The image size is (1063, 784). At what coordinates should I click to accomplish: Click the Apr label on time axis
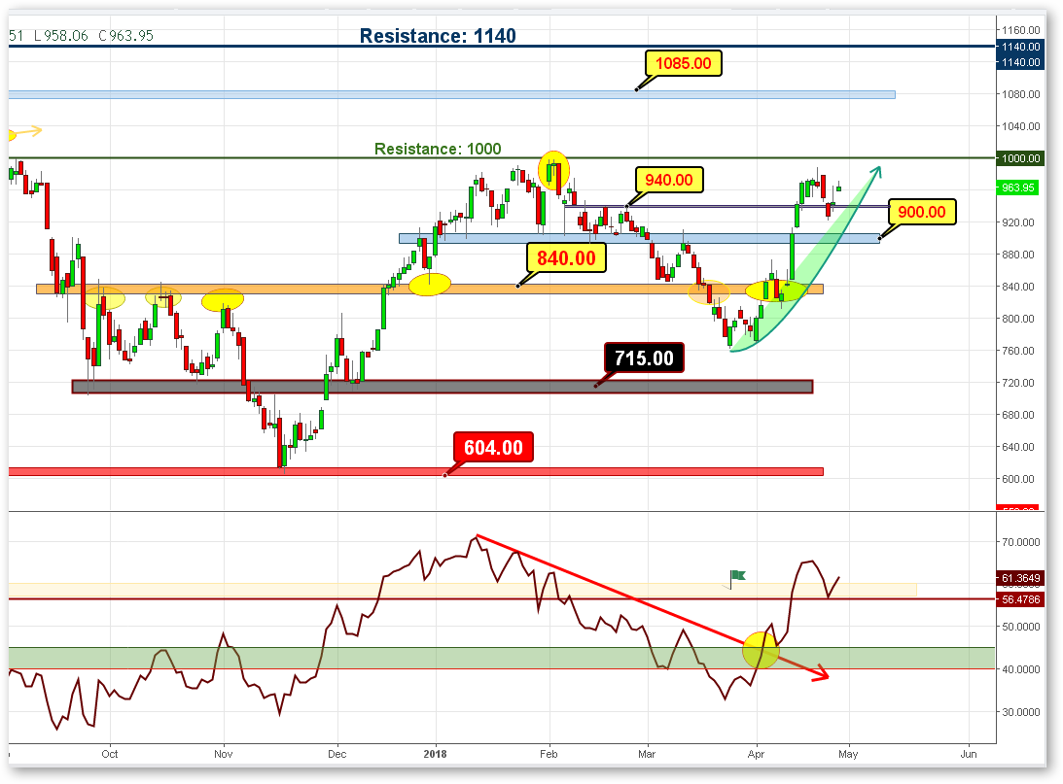[756, 754]
